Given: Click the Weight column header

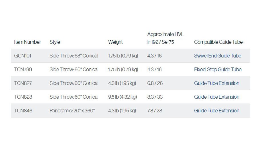Looking at the screenshot, I should (x=115, y=42).
